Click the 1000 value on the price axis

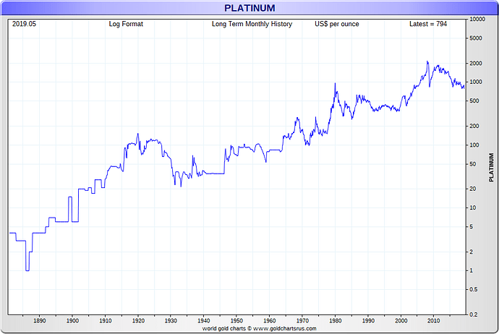click(475, 82)
